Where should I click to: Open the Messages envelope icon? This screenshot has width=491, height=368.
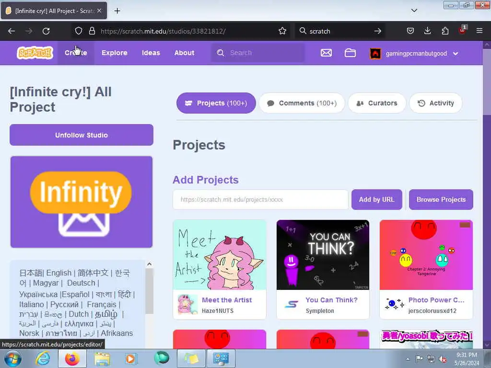point(326,53)
